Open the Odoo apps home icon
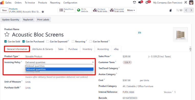This screenshot has width=195, height=100. point(2,3)
